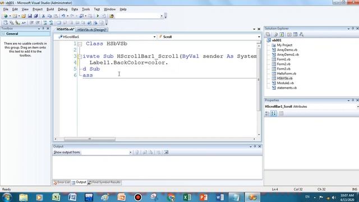Image resolution: width=359 pixels, height=202 pixels.
Task: Select HelloForm.vb in Solution Explorer
Action: click(x=287, y=74)
